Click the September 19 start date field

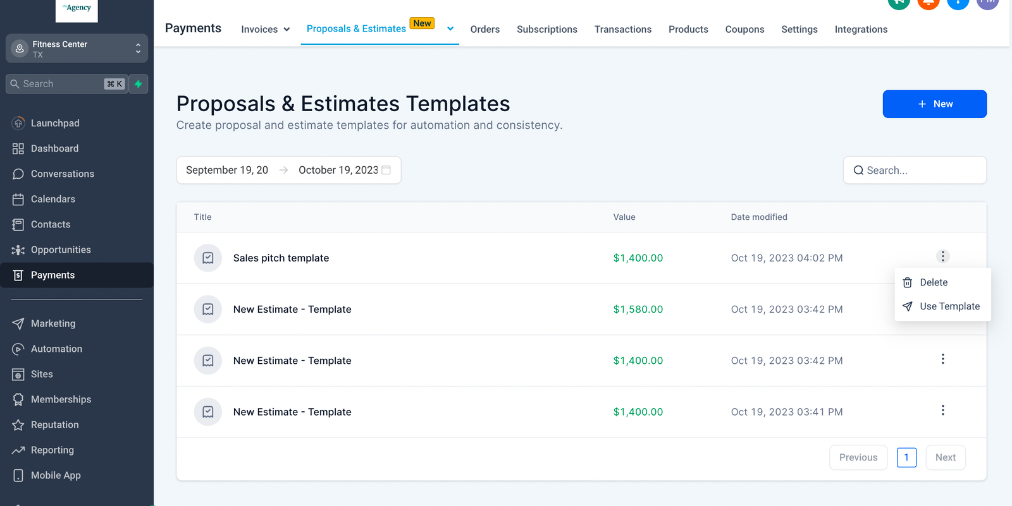point(227,170)
